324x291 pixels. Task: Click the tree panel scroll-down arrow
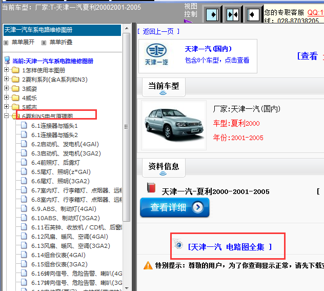(x=127, y=288)
